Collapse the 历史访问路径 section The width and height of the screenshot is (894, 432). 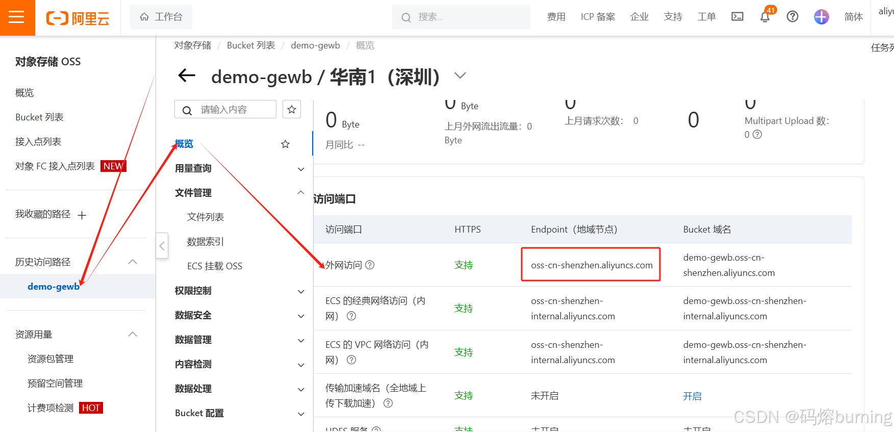point(133,262)
